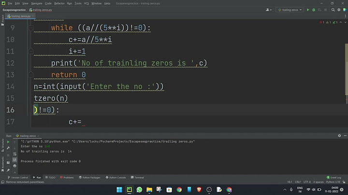Click the Print icon in Run console
This screenshot has width=348, height=195.
[x=14, y=166]
